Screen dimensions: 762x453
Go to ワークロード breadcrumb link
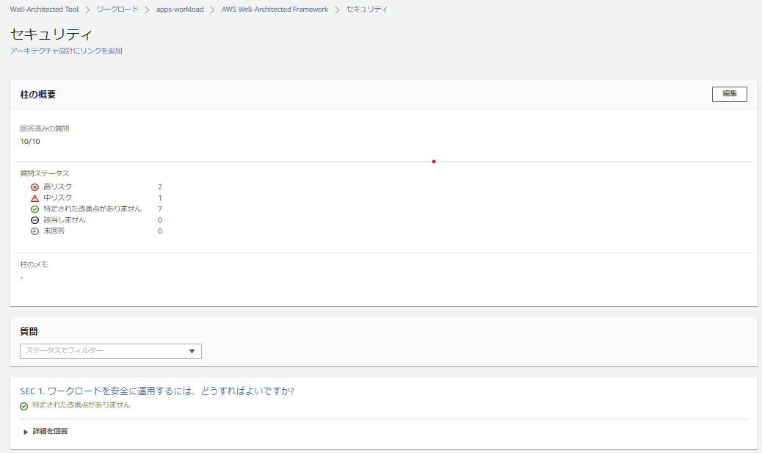coord(117,10)
